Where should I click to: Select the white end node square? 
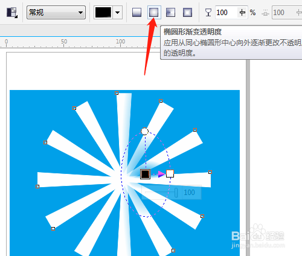[x=170, y=173]
